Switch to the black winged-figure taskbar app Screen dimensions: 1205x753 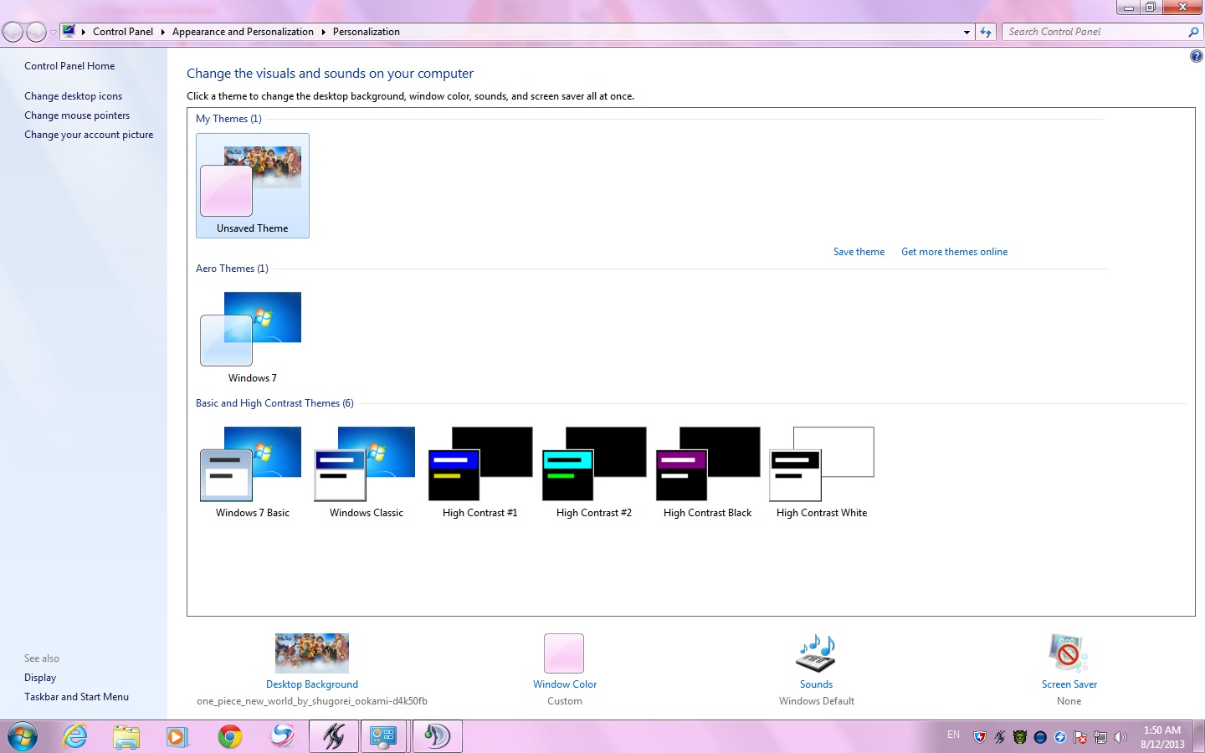(x=334, y=736)
